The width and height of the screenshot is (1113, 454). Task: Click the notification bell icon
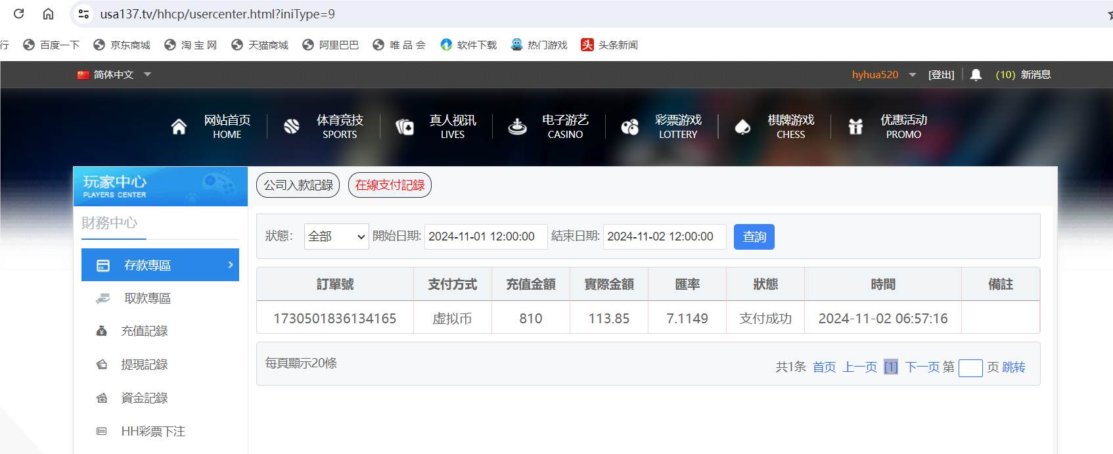[x=976, y=75]
